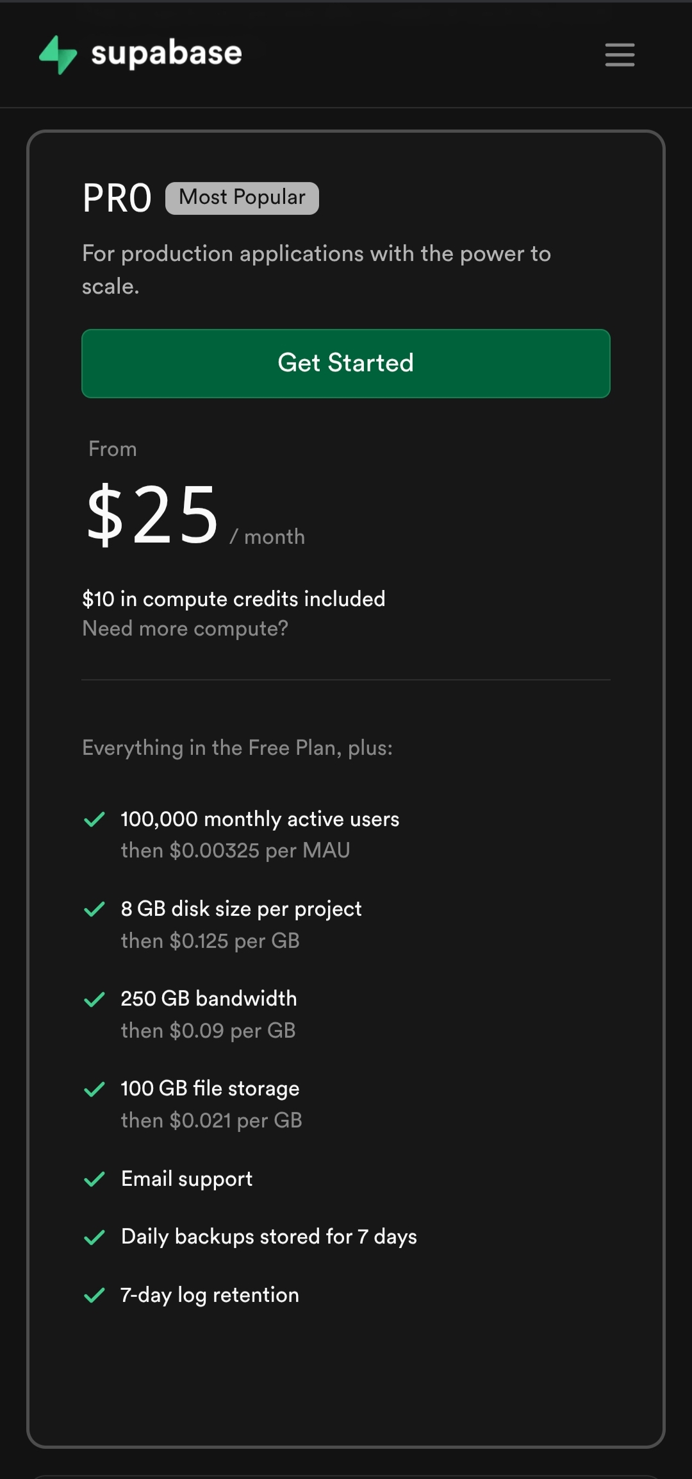Click the Get Started button
Screen dimensions: 692x1479
click(x=346, y=364)
